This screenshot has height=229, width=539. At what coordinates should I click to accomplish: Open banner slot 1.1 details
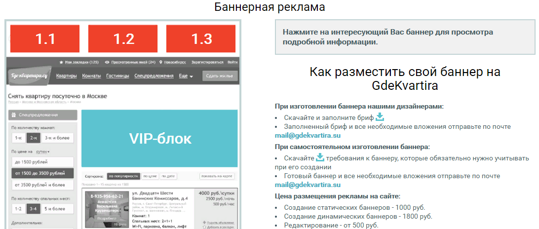tap(45, 38)
